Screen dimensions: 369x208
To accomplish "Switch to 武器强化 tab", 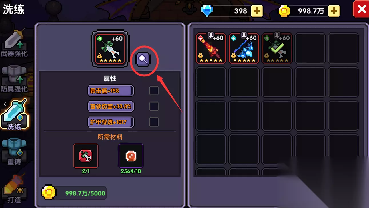I will click(x=14, y=43).
